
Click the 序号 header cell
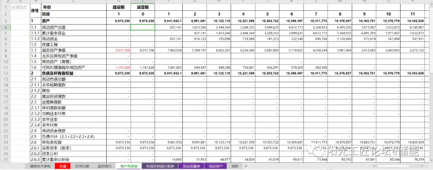tap(35, 11)
